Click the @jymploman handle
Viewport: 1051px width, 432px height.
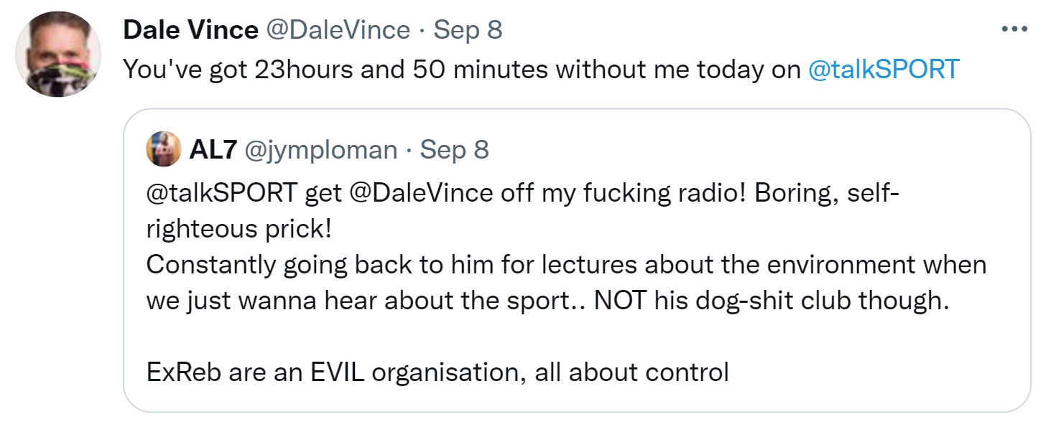(x=321, y=149)
